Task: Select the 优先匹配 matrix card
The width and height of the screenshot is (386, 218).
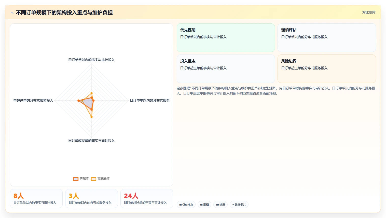Action: pyautogui.click(x=226, y=38)
